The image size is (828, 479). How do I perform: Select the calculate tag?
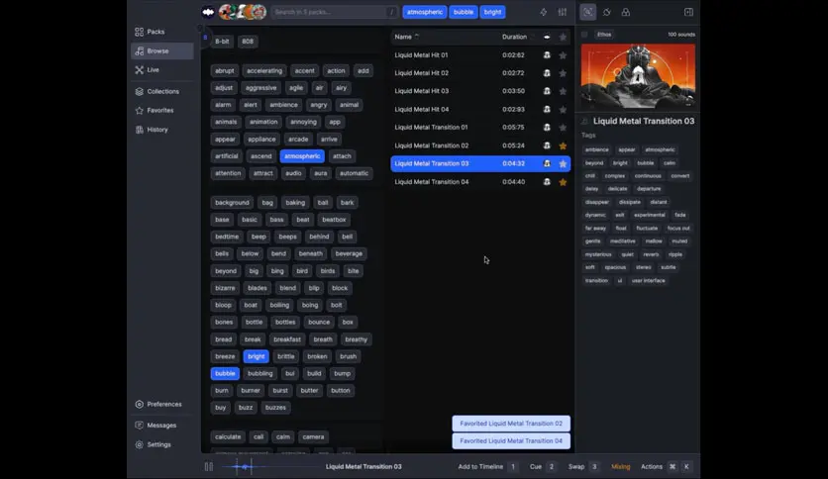click(228, 436)
